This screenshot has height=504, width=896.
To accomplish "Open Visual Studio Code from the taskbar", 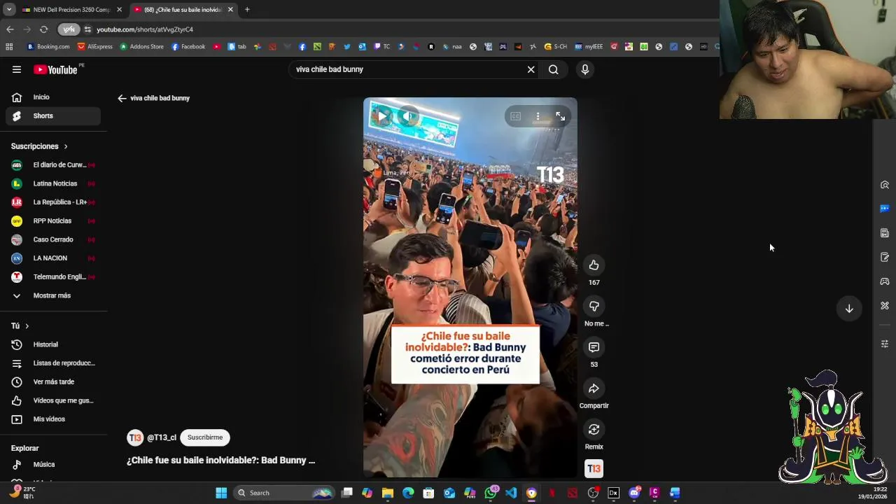I will pyautogui.click(x=511, y=493).
